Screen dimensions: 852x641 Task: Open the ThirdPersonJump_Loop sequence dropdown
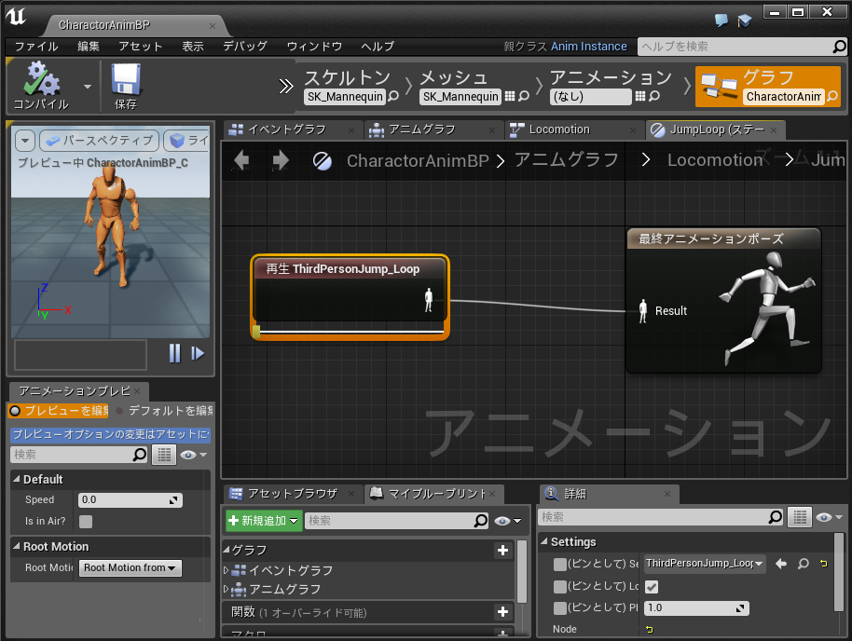tap(705, 564)
